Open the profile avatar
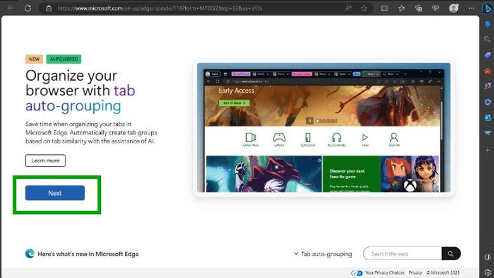This screenshot has height=278, width=494. (x=453, y=8)
